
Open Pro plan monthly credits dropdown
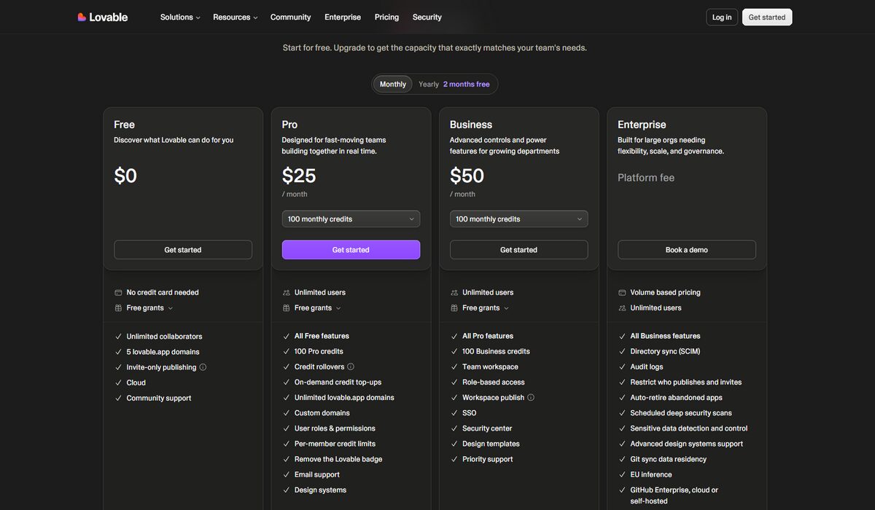click(351, 219)
